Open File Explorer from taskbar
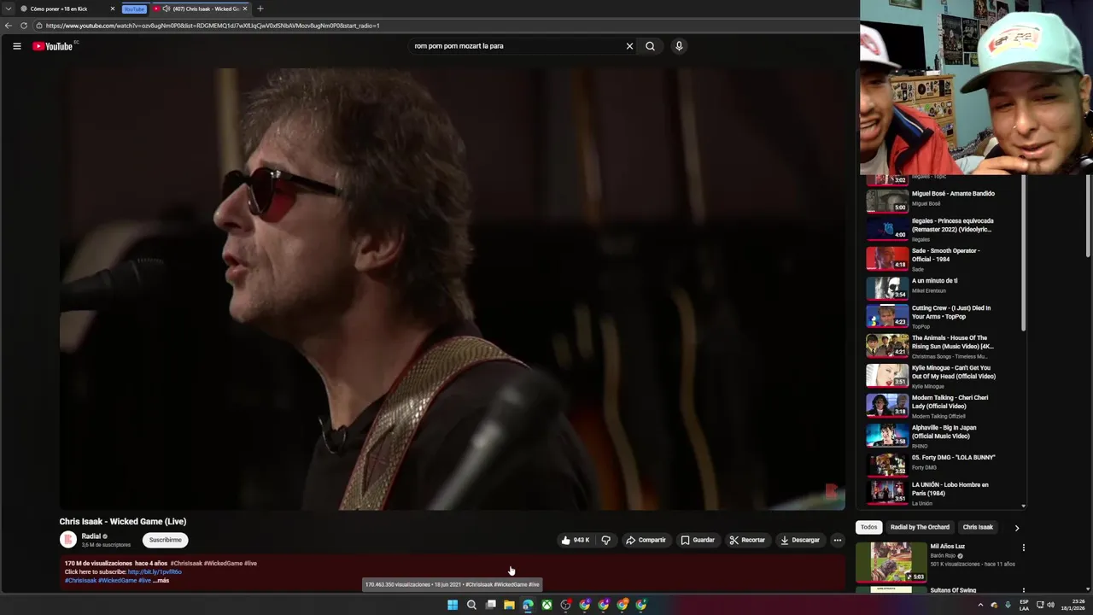 click(x=509, y=605)
